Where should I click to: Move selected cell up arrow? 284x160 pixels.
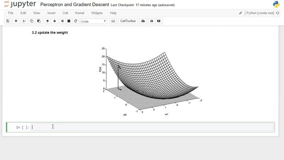coord(47,21)
